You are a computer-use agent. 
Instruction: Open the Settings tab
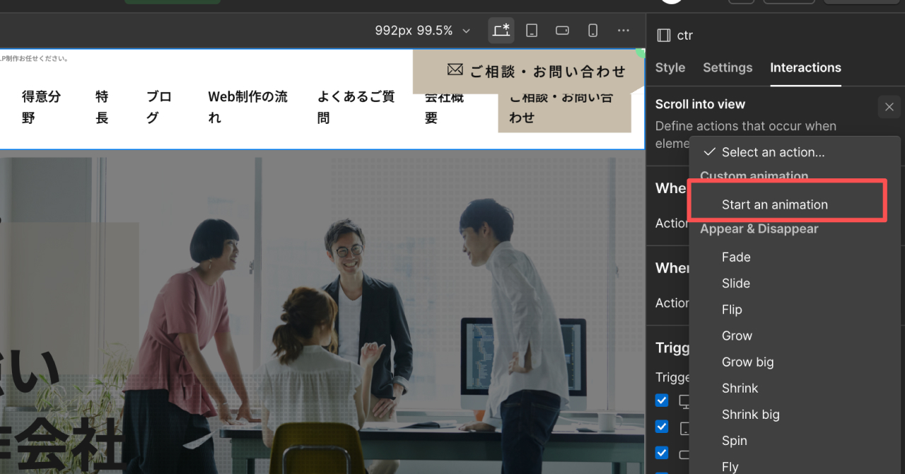[x=727, y=68]
